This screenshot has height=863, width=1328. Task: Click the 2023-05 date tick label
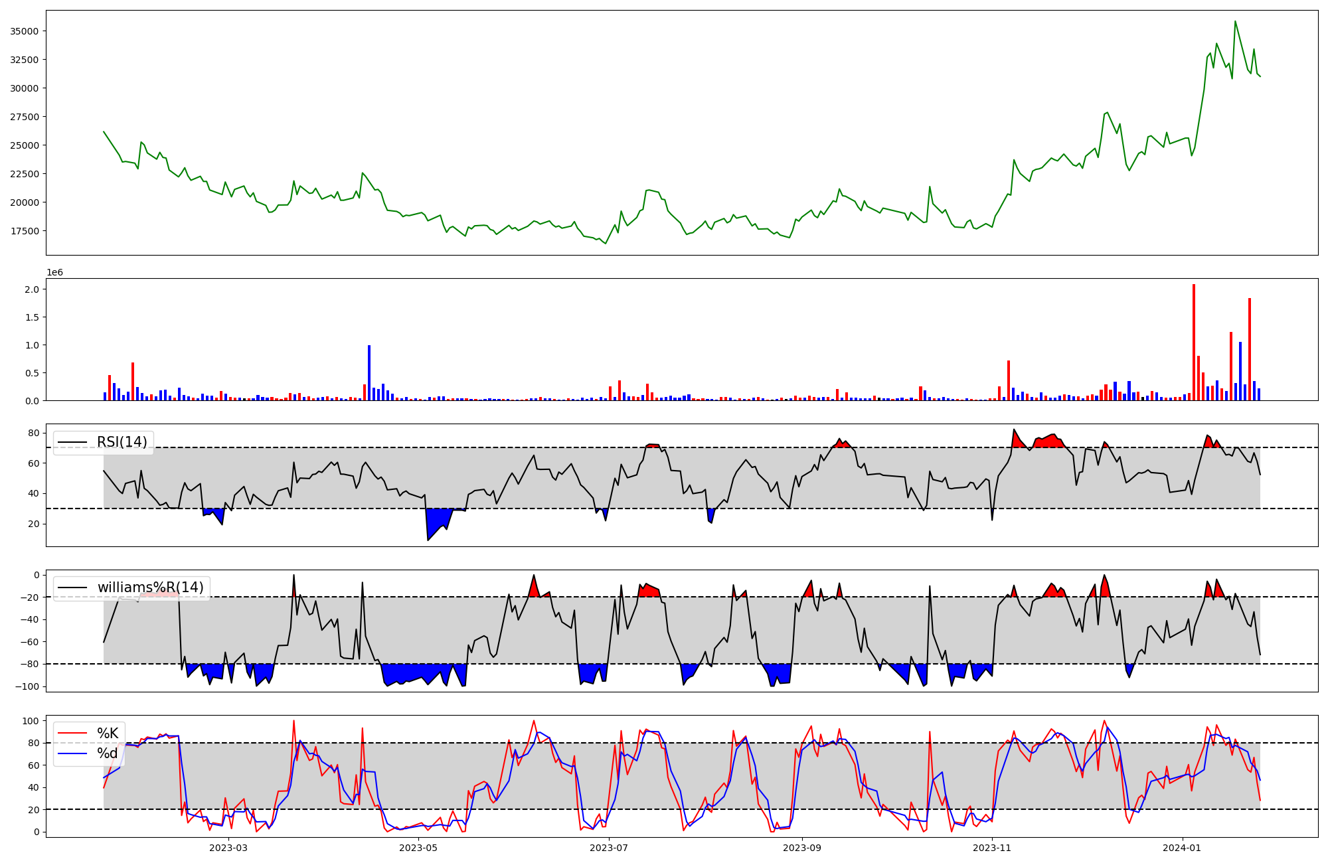pyautogui.click(x=418, y=848)
